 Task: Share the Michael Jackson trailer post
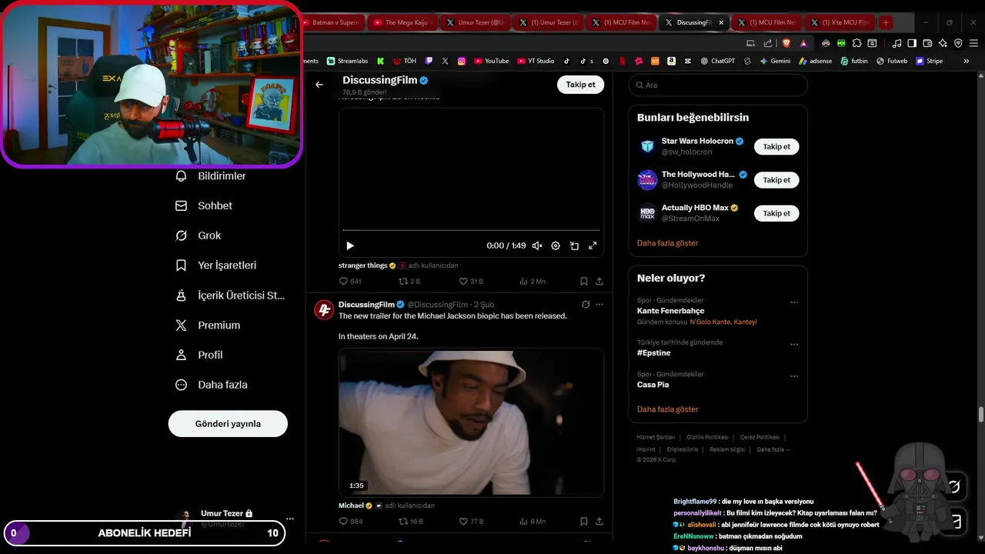pos(599,521)
